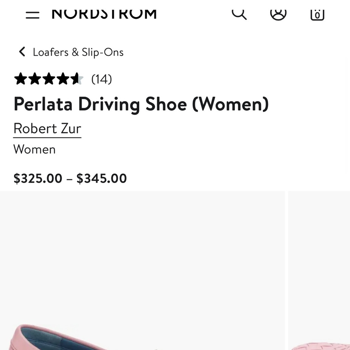350x350 pixels.
Task: Click the $325.00 – $345.00 price
Action: tap(70, 178)
